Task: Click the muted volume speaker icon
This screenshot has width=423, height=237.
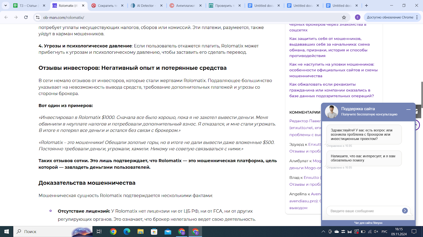Action: pos(376,232)
